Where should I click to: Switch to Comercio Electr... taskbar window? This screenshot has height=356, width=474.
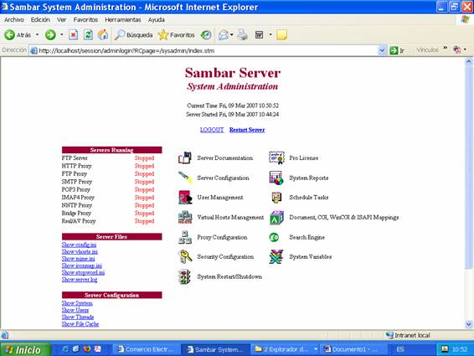point(146,349)
